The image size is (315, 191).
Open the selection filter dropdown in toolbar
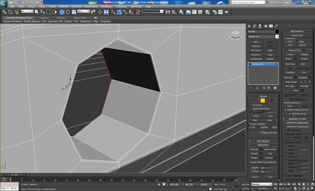(27, 11)
